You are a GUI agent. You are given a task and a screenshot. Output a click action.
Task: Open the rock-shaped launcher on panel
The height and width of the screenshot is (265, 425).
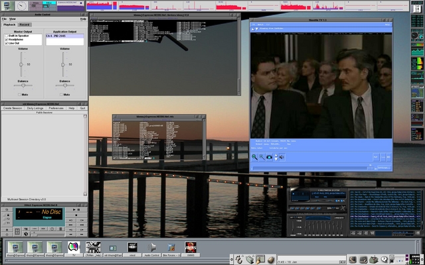271,260
